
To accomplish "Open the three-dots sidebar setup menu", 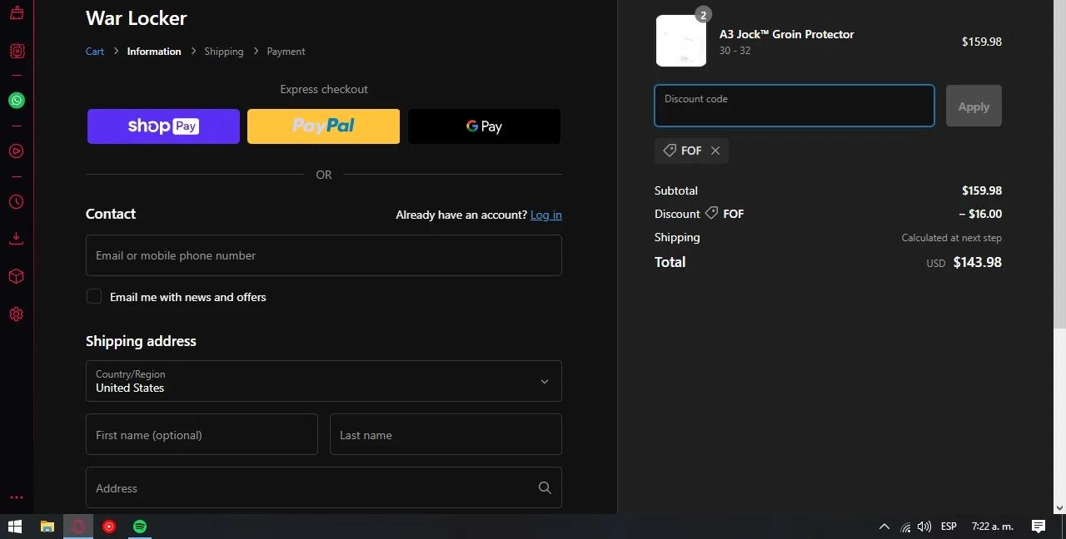I will pyautogui.click(x=17, y=497).
